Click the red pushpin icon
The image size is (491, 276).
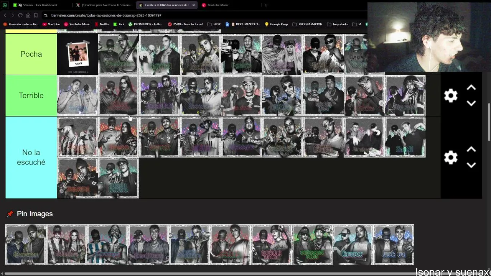pos(10,214)
